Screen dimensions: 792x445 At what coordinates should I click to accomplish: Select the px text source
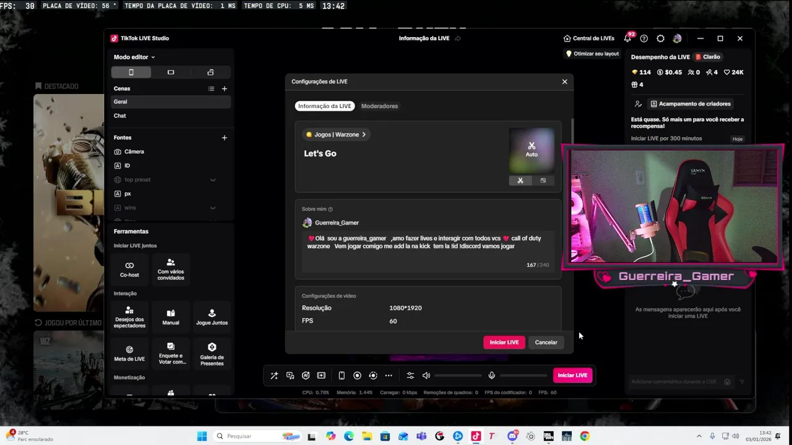(x=171, y=193)
